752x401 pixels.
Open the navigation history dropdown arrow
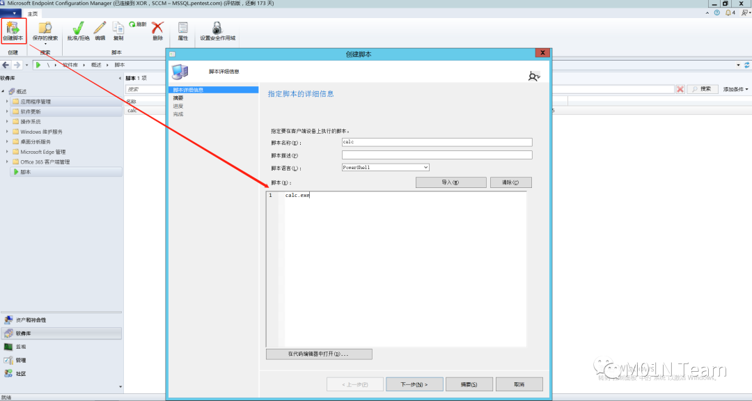(x=27, y=65)
